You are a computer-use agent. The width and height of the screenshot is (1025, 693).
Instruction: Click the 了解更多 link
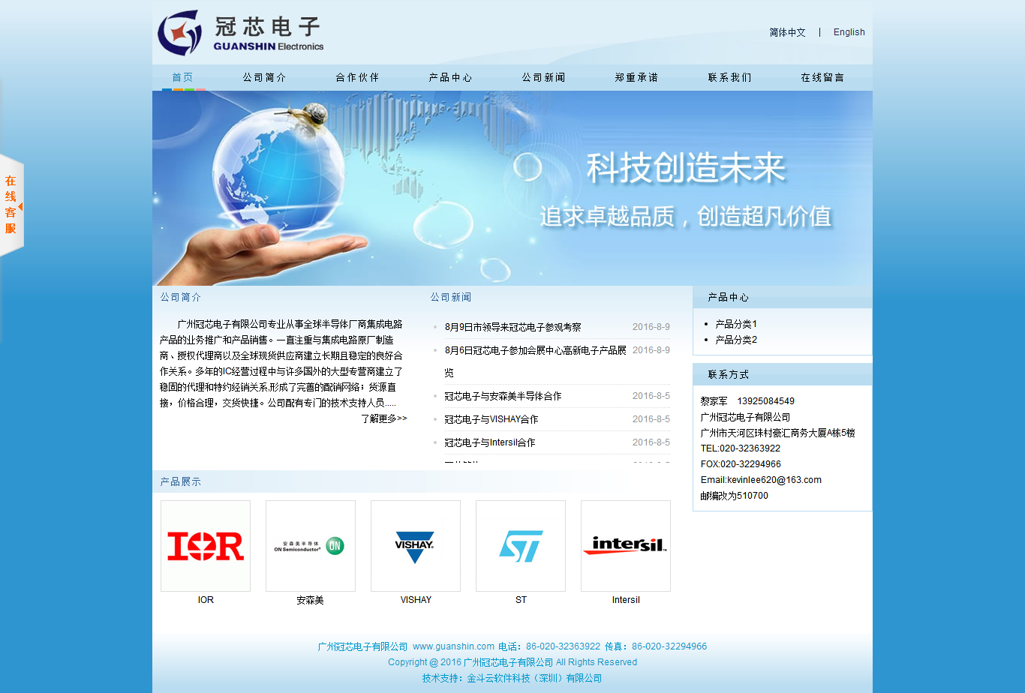tap(385, 418)
